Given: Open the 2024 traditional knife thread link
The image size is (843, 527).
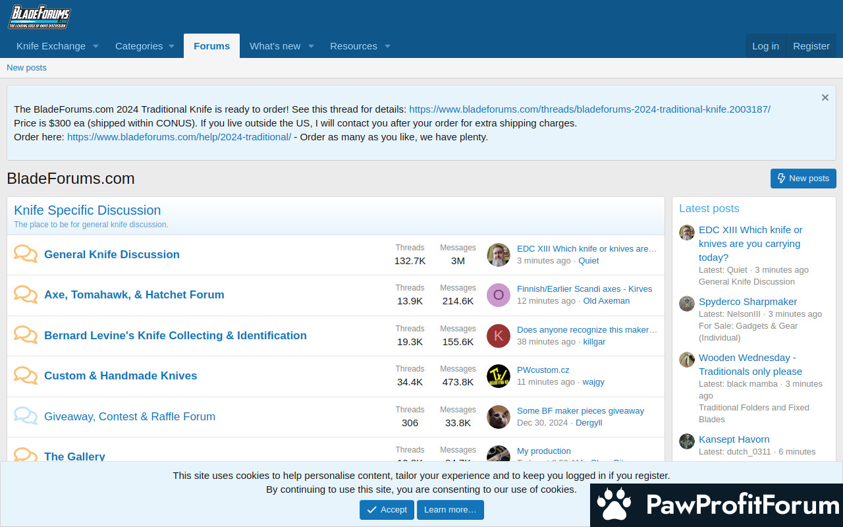Looking at the screenshot, I should (589, 109).
